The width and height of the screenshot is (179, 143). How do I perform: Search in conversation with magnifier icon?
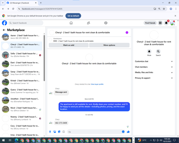click(158, 51)
